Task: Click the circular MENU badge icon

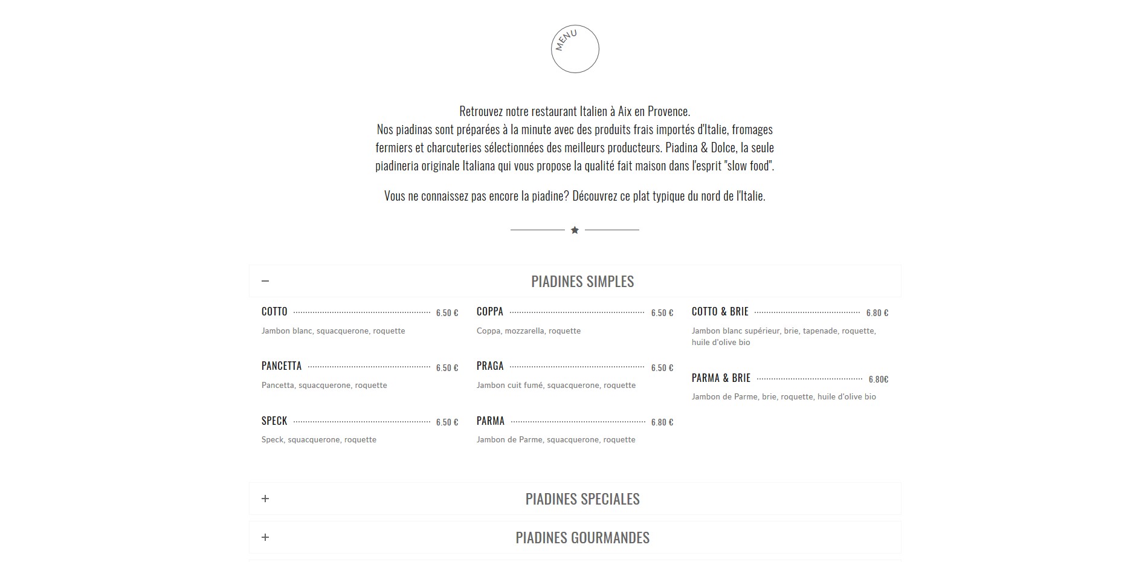Action: [x=575, y=49]
